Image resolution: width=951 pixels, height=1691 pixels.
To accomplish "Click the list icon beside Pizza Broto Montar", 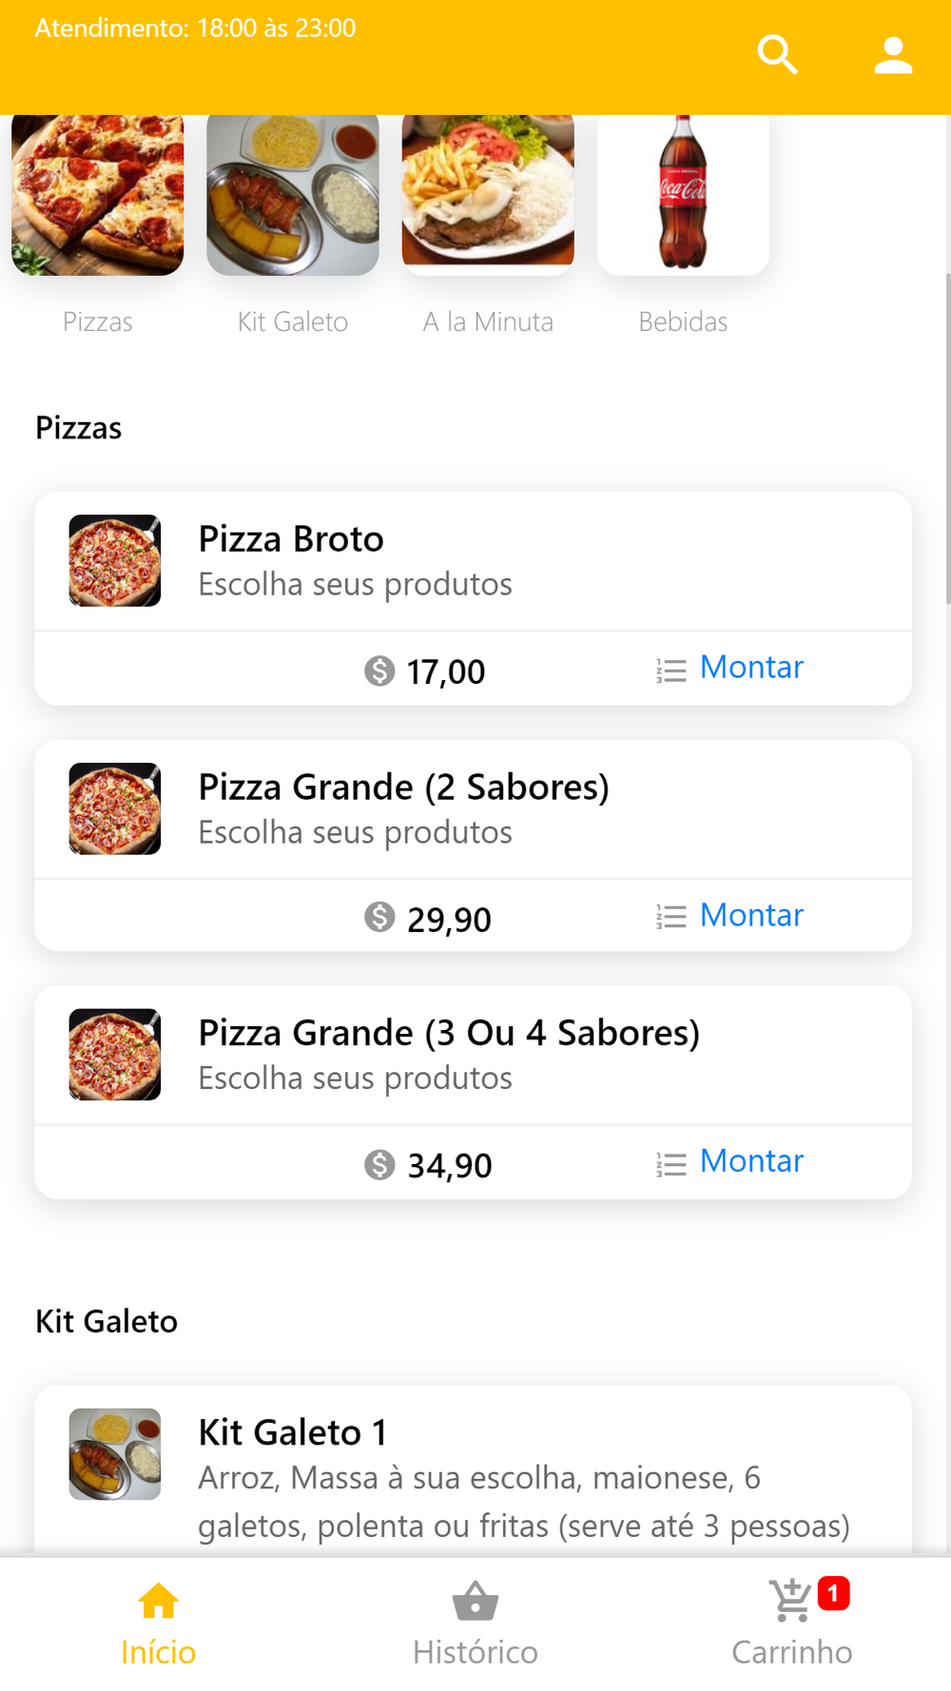I will coord(670,671).
